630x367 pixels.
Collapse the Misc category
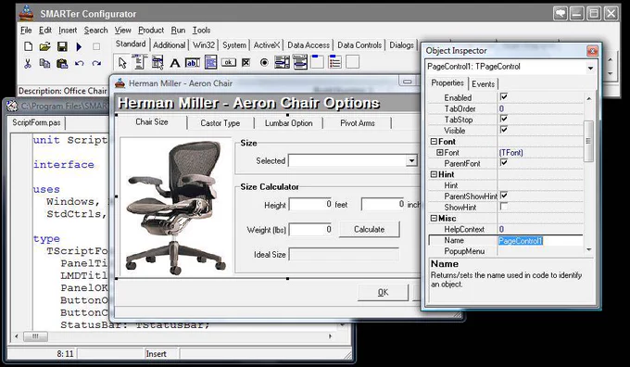pyautogui.click(x=434, y=219)
